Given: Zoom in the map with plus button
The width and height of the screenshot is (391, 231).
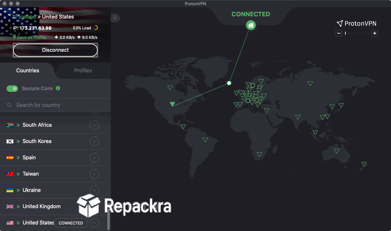Looking at the screenshot, I should point(375,33).
